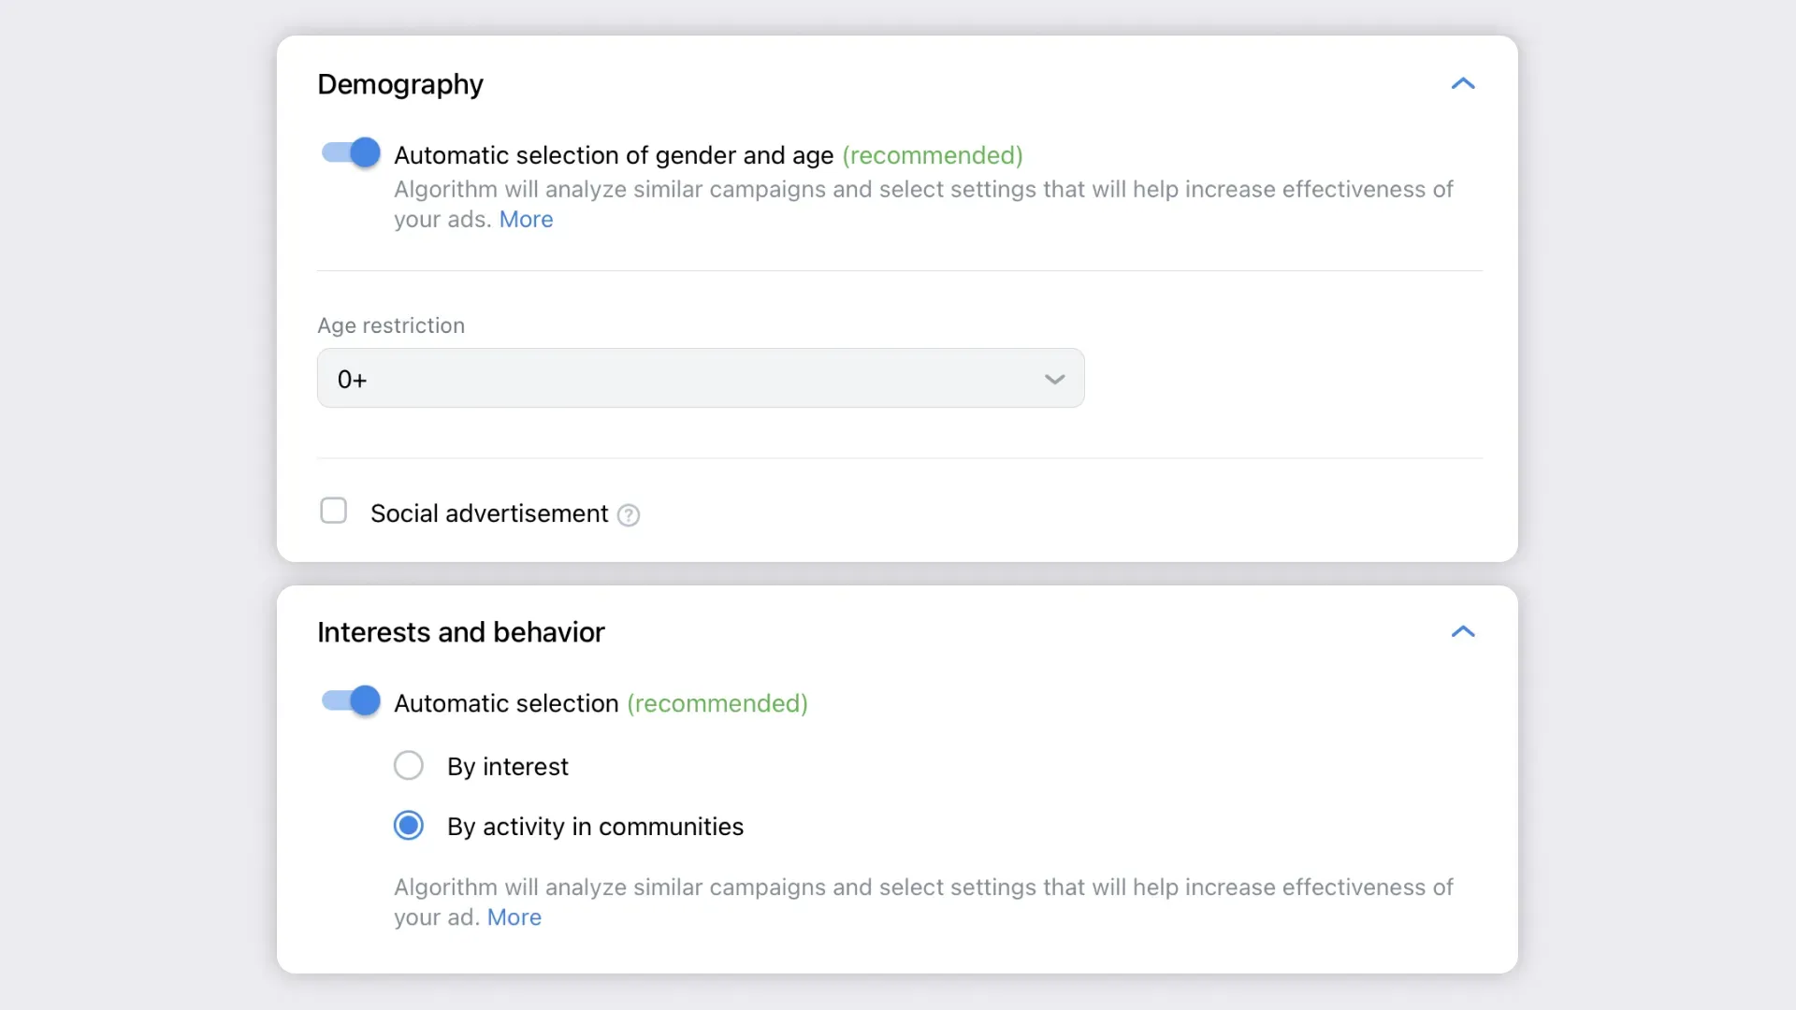Select the By interest radio button
1796x1010 pixels.
tap(409, 766)
